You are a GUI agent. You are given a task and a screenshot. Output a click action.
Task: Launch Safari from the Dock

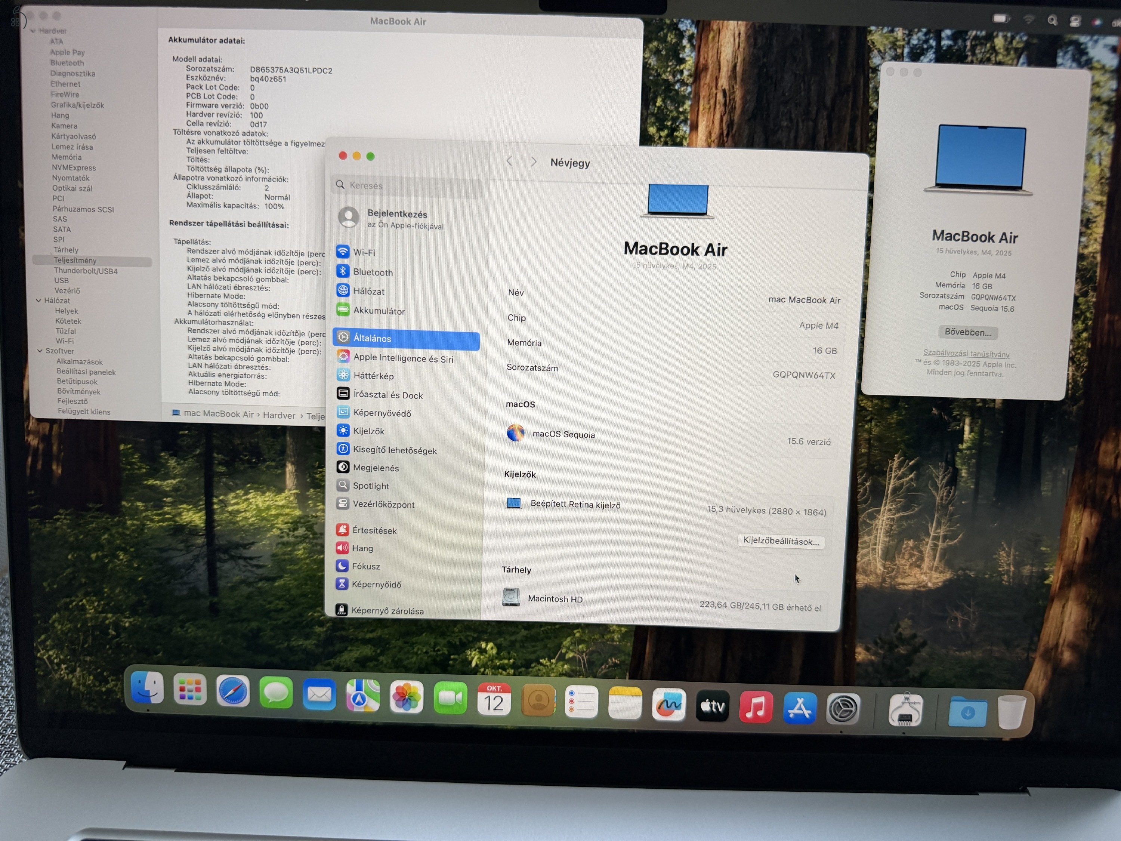(x=233, y=691)
